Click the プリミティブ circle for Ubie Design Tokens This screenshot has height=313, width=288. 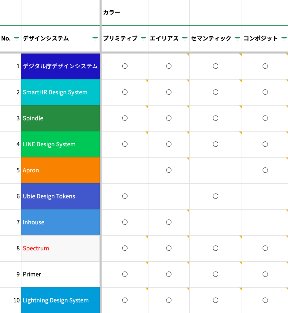[x=125, y=196]
